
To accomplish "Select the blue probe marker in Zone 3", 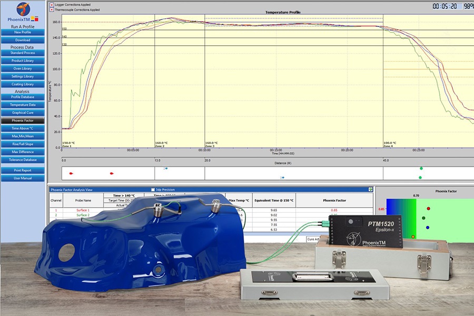I will (282, 177).
